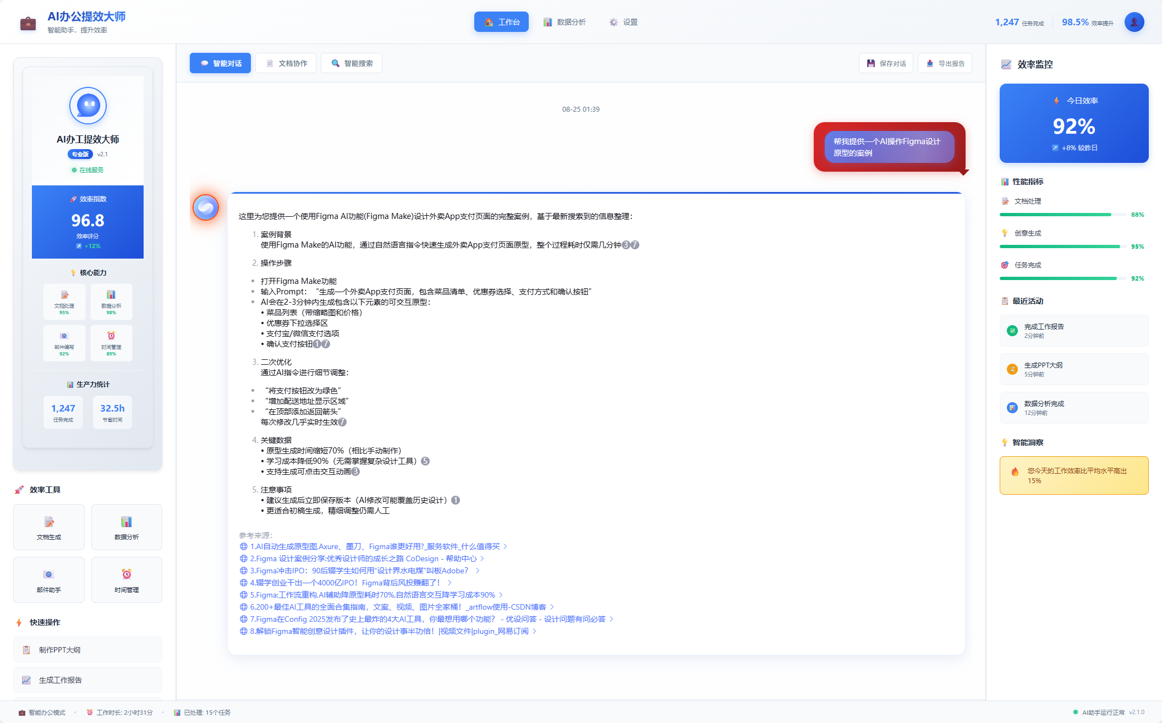Expand reference 5 Figma工作流重构 arrow
Screen dimensions: 1162x723
tap(501, 595)
